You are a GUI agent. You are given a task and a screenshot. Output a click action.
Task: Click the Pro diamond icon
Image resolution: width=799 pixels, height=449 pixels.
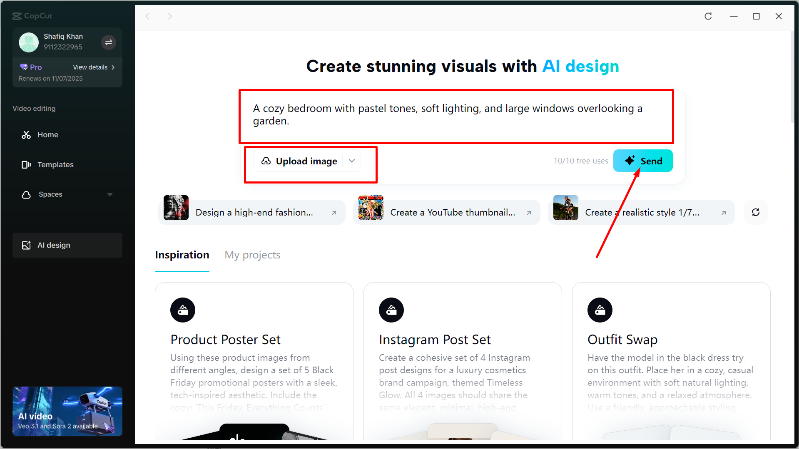pyautogui.click(x=24, y=67)
